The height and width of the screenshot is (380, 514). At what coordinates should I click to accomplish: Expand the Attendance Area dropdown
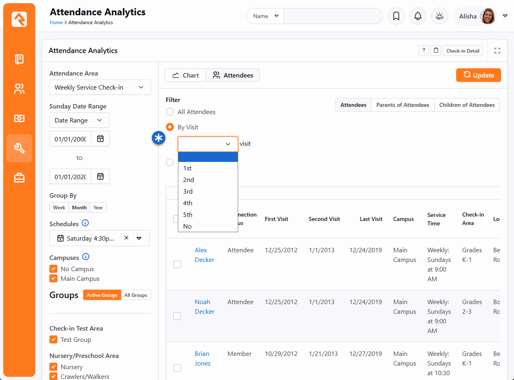(100, 87)
